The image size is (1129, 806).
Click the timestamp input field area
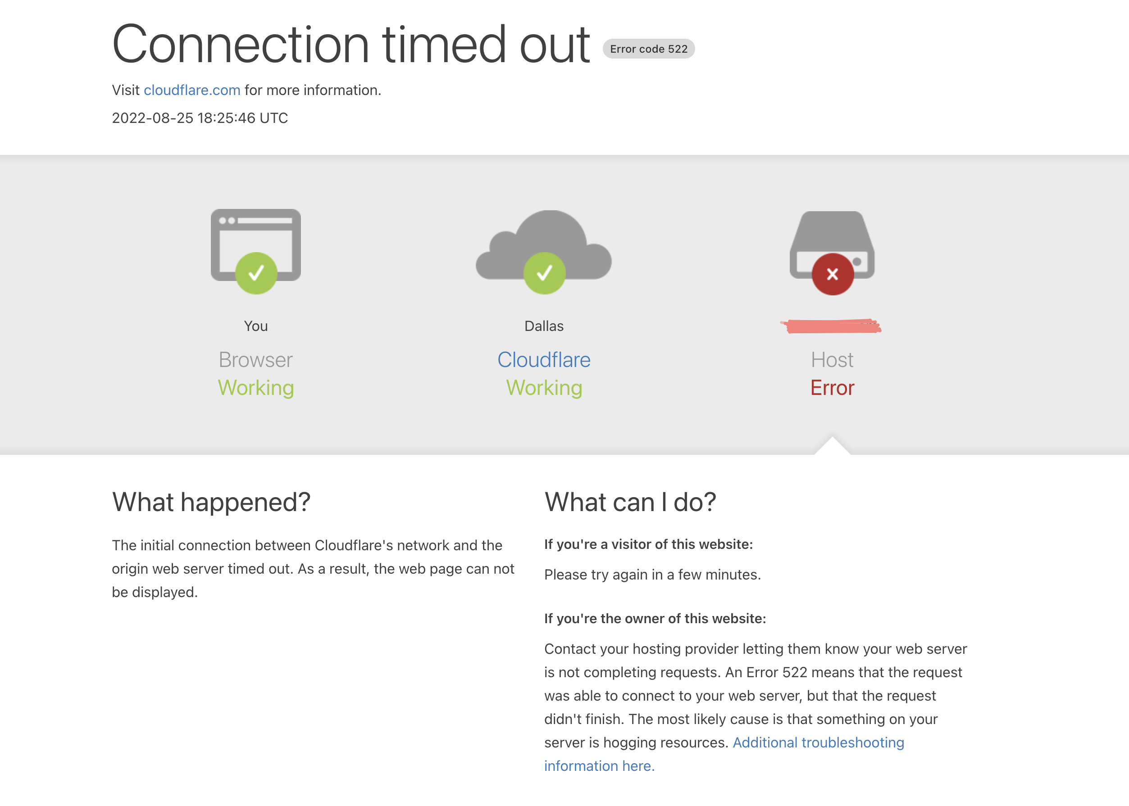200,118
